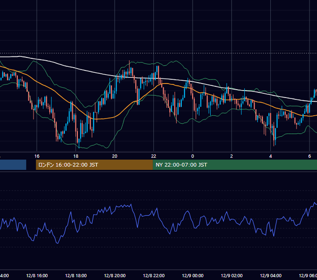Click hour label 18 under the price chart
The image size is (317, 280).
76,156
